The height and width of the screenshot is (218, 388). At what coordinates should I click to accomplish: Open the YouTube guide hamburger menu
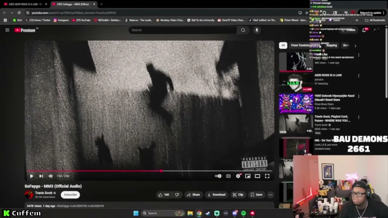(7, 30)
